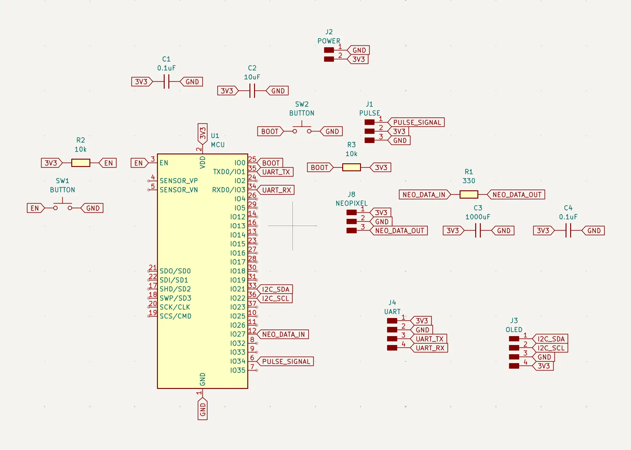631x450 pixels.
Task: Click the R3 10k resistor body
Action: 351,167
